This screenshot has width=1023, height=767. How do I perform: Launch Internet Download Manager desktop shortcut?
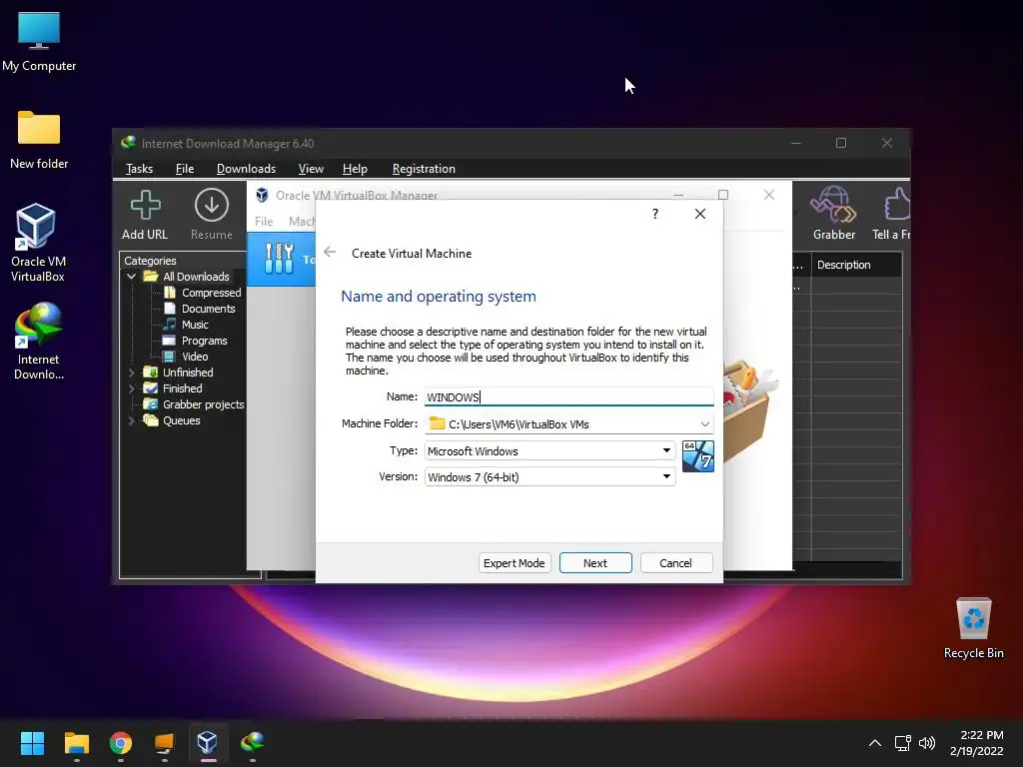click(x=39, y=341)
